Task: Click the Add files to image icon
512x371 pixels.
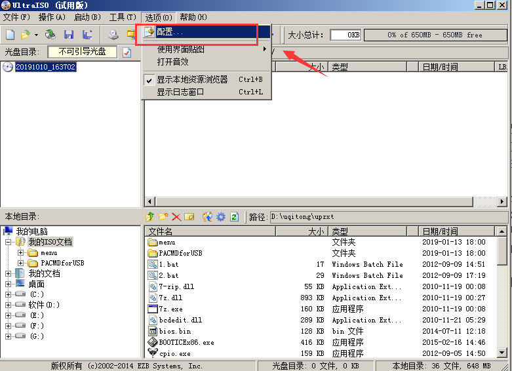Action: pyautogui.click(x=207, y=216)
